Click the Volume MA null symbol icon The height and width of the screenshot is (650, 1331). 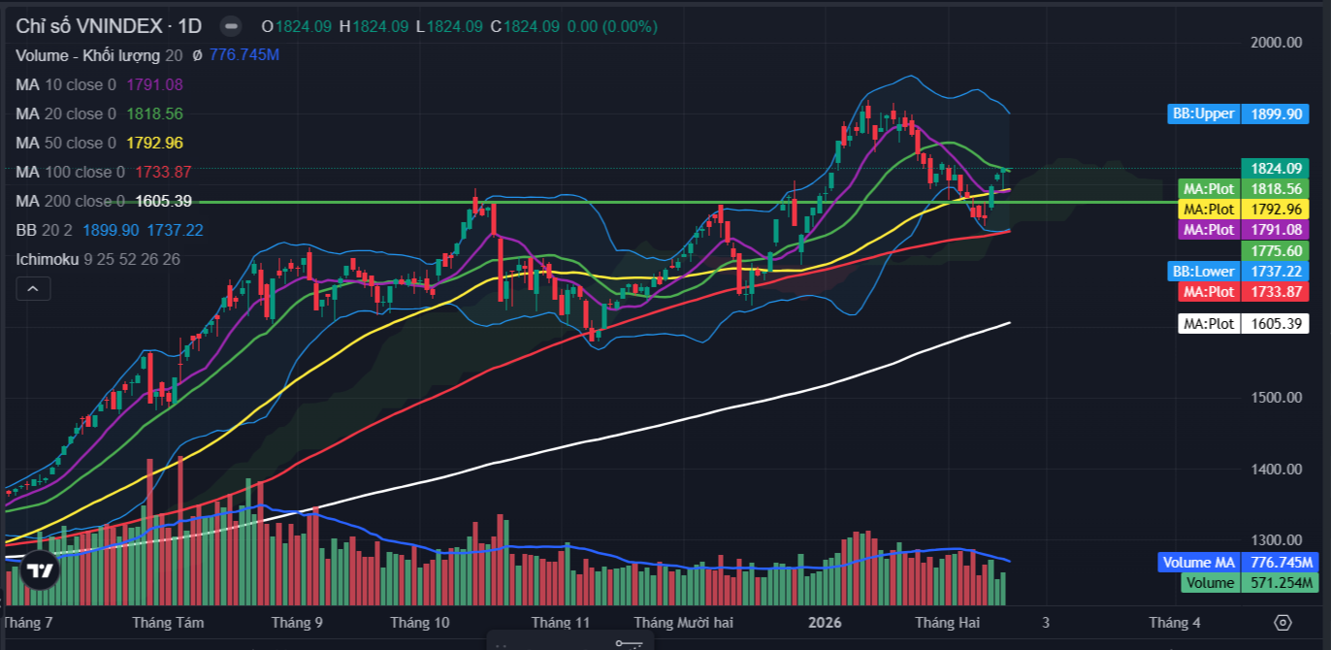click(197, 55)
